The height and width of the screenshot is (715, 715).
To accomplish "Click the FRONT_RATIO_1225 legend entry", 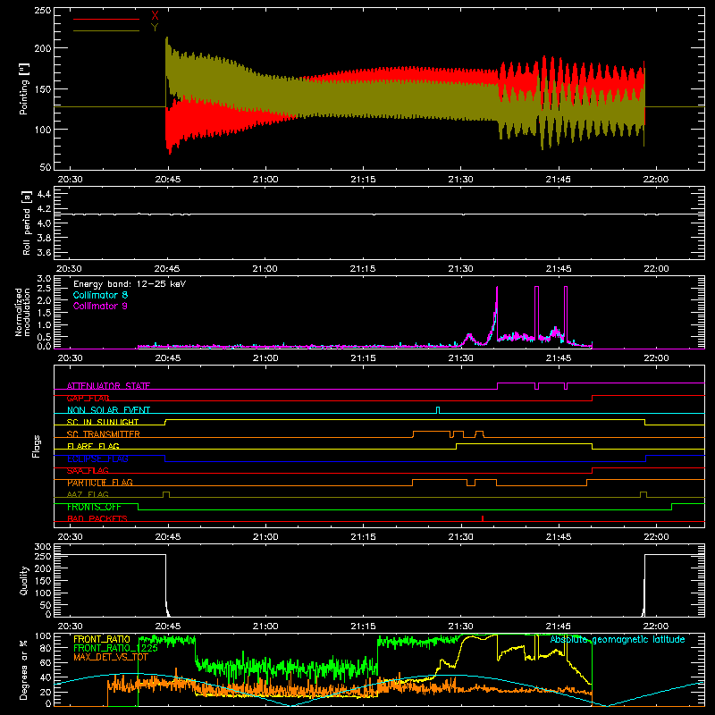I will pos(115,648).
